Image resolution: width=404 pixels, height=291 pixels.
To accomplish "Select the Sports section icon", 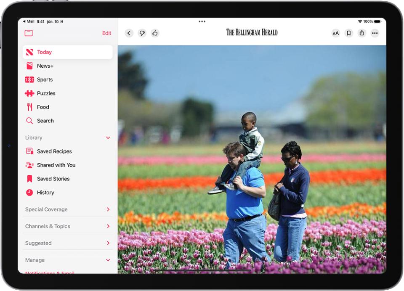I will click(29, 79).
